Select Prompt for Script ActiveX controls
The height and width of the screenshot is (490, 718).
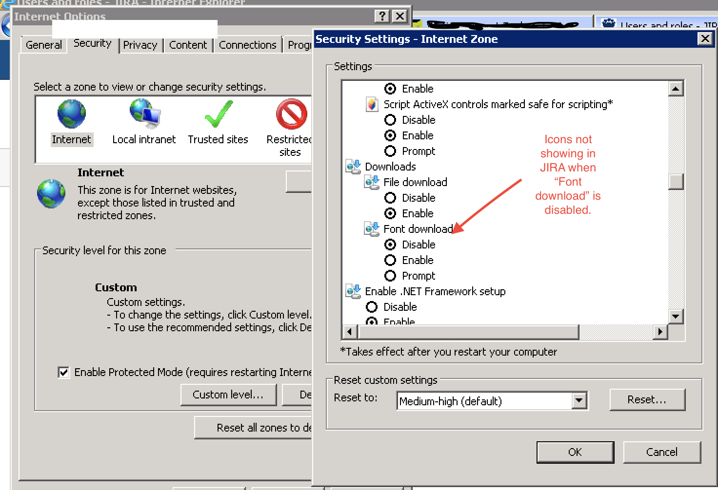click(x=390, y=151)
